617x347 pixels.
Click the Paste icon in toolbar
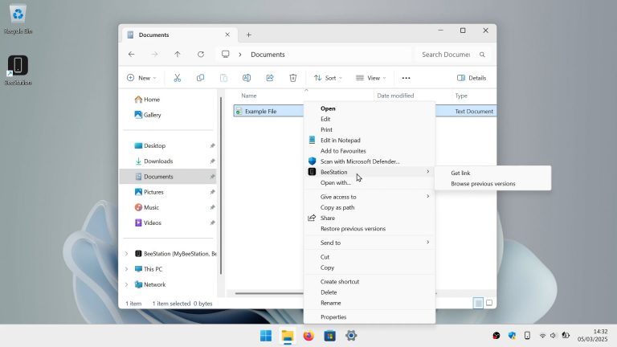pyautogui.click(x=223, y=78)
